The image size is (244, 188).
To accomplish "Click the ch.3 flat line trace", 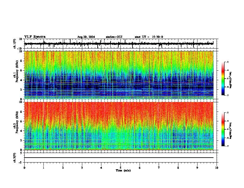I will pyautogui.click(x=119, y=158).
